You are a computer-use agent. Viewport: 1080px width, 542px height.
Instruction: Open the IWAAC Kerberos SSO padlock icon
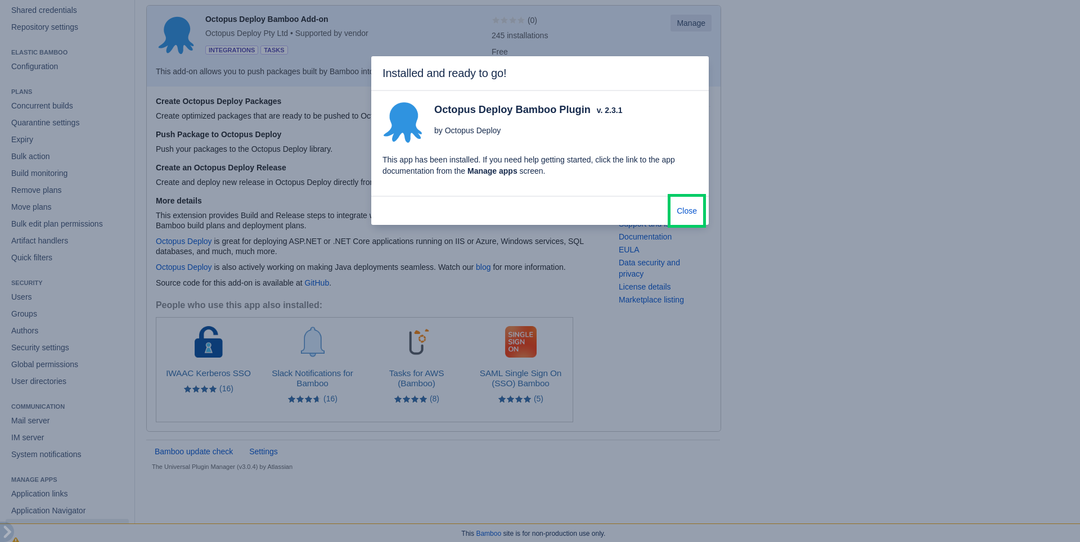209,342
